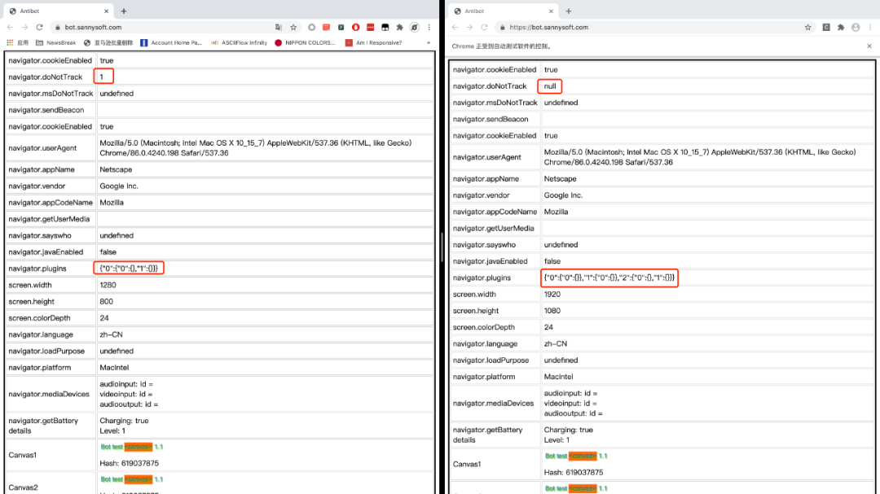
Task: Click the forward arrow in the right browser
Action: tap(470, 27)
